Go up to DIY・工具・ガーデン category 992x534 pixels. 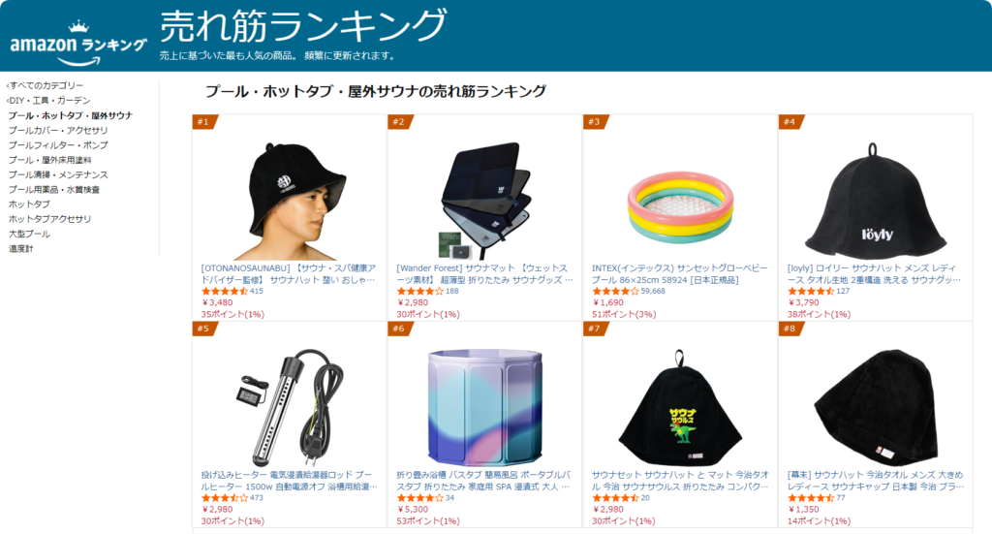pos(48,100)
